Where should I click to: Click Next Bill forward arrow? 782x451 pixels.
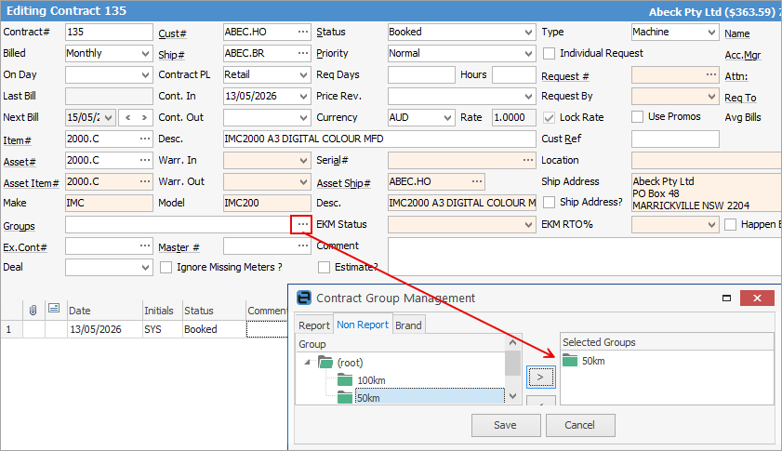click(144, 118)
